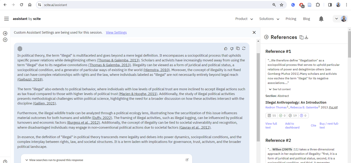This screenshot has width=351, height=163.
Task: Open author Rebecca B. Galemba profile
Action: coord(304,107)
